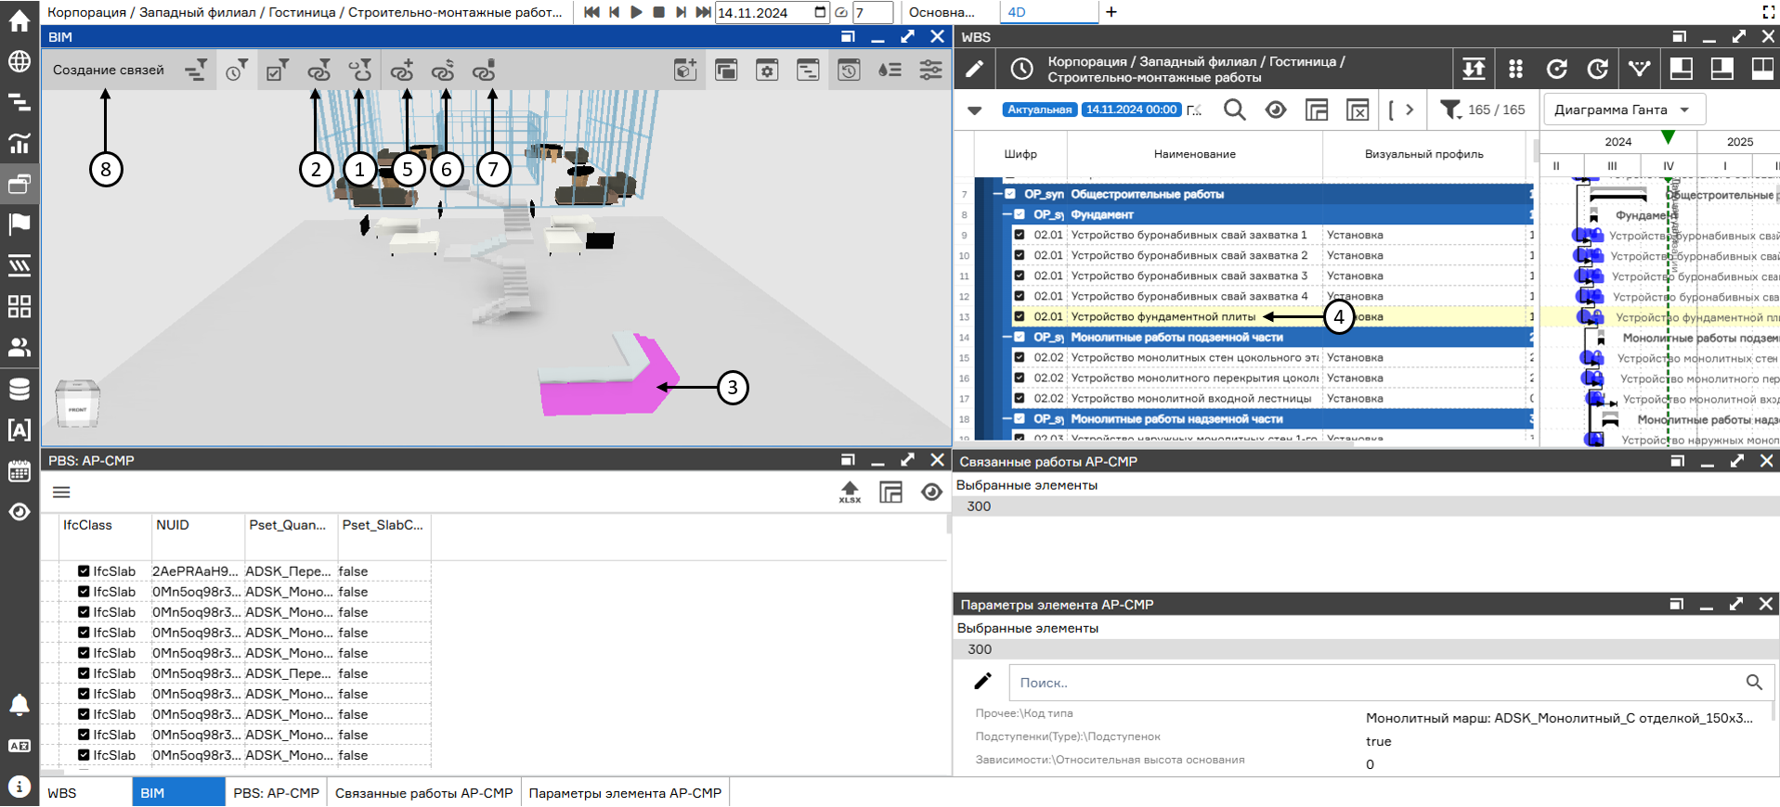Screen dimensions: 1780x807
Task: Toggle checkbox for Устройство буронабивных свай захватка 4
Action: [x=1020, y=297]
